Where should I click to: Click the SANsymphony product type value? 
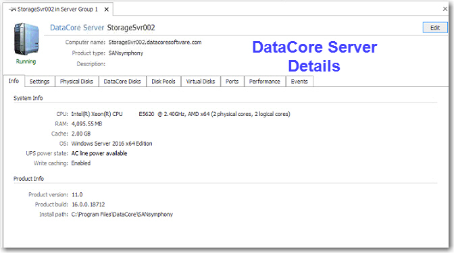coord(126,53)
